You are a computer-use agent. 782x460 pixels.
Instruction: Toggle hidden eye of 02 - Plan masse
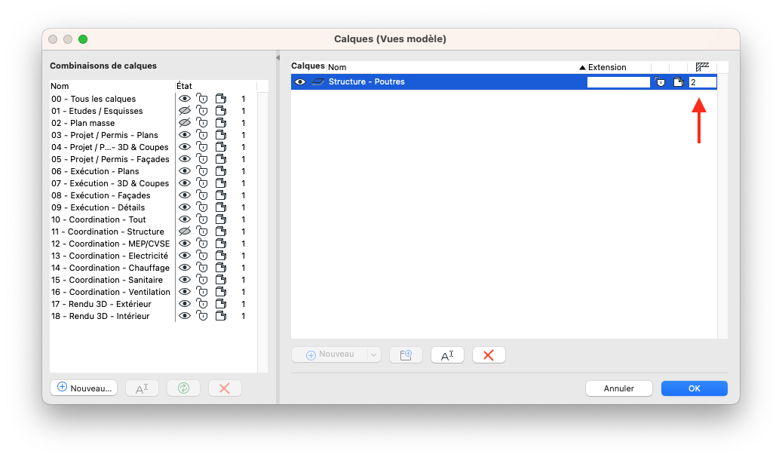(185, 123)
